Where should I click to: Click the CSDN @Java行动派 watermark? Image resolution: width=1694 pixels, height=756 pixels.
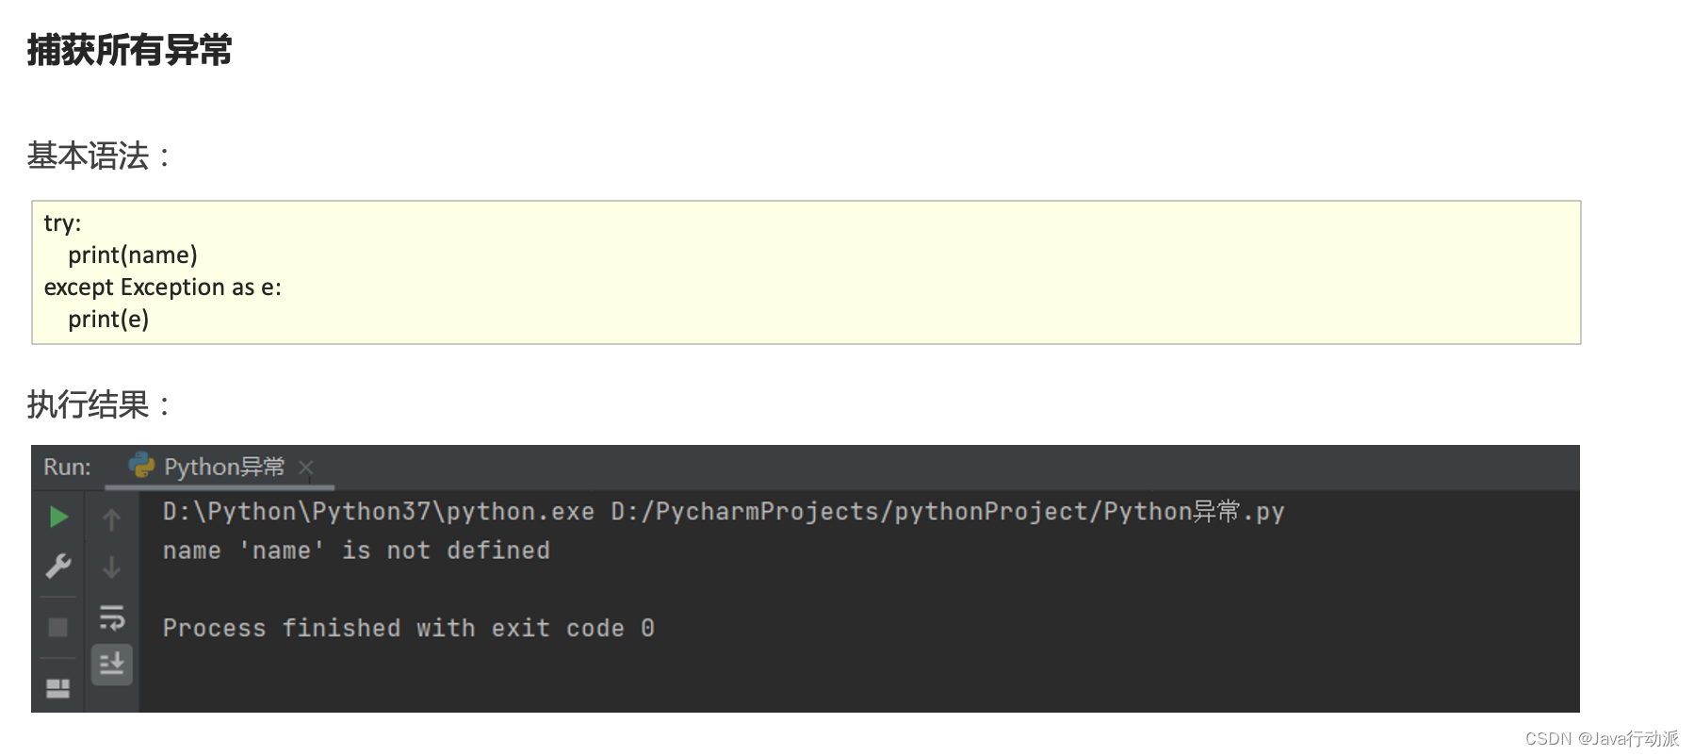pyautogui.click(x=1601, y=738)
